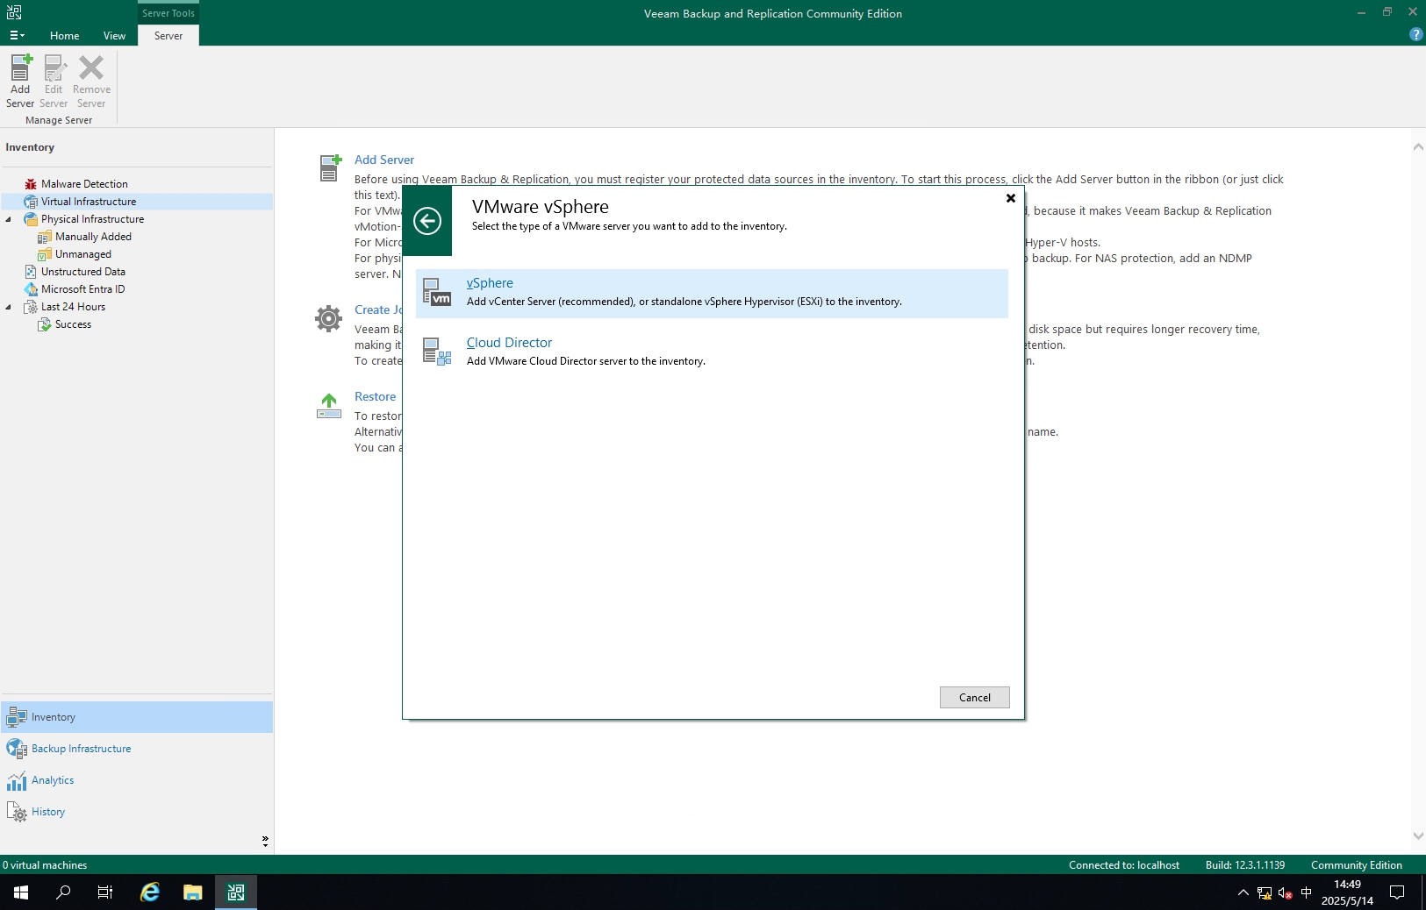The image size is (1426, 910).
Task: Close the VMware vSphere dialog
Action: [x=1011, y=198]
